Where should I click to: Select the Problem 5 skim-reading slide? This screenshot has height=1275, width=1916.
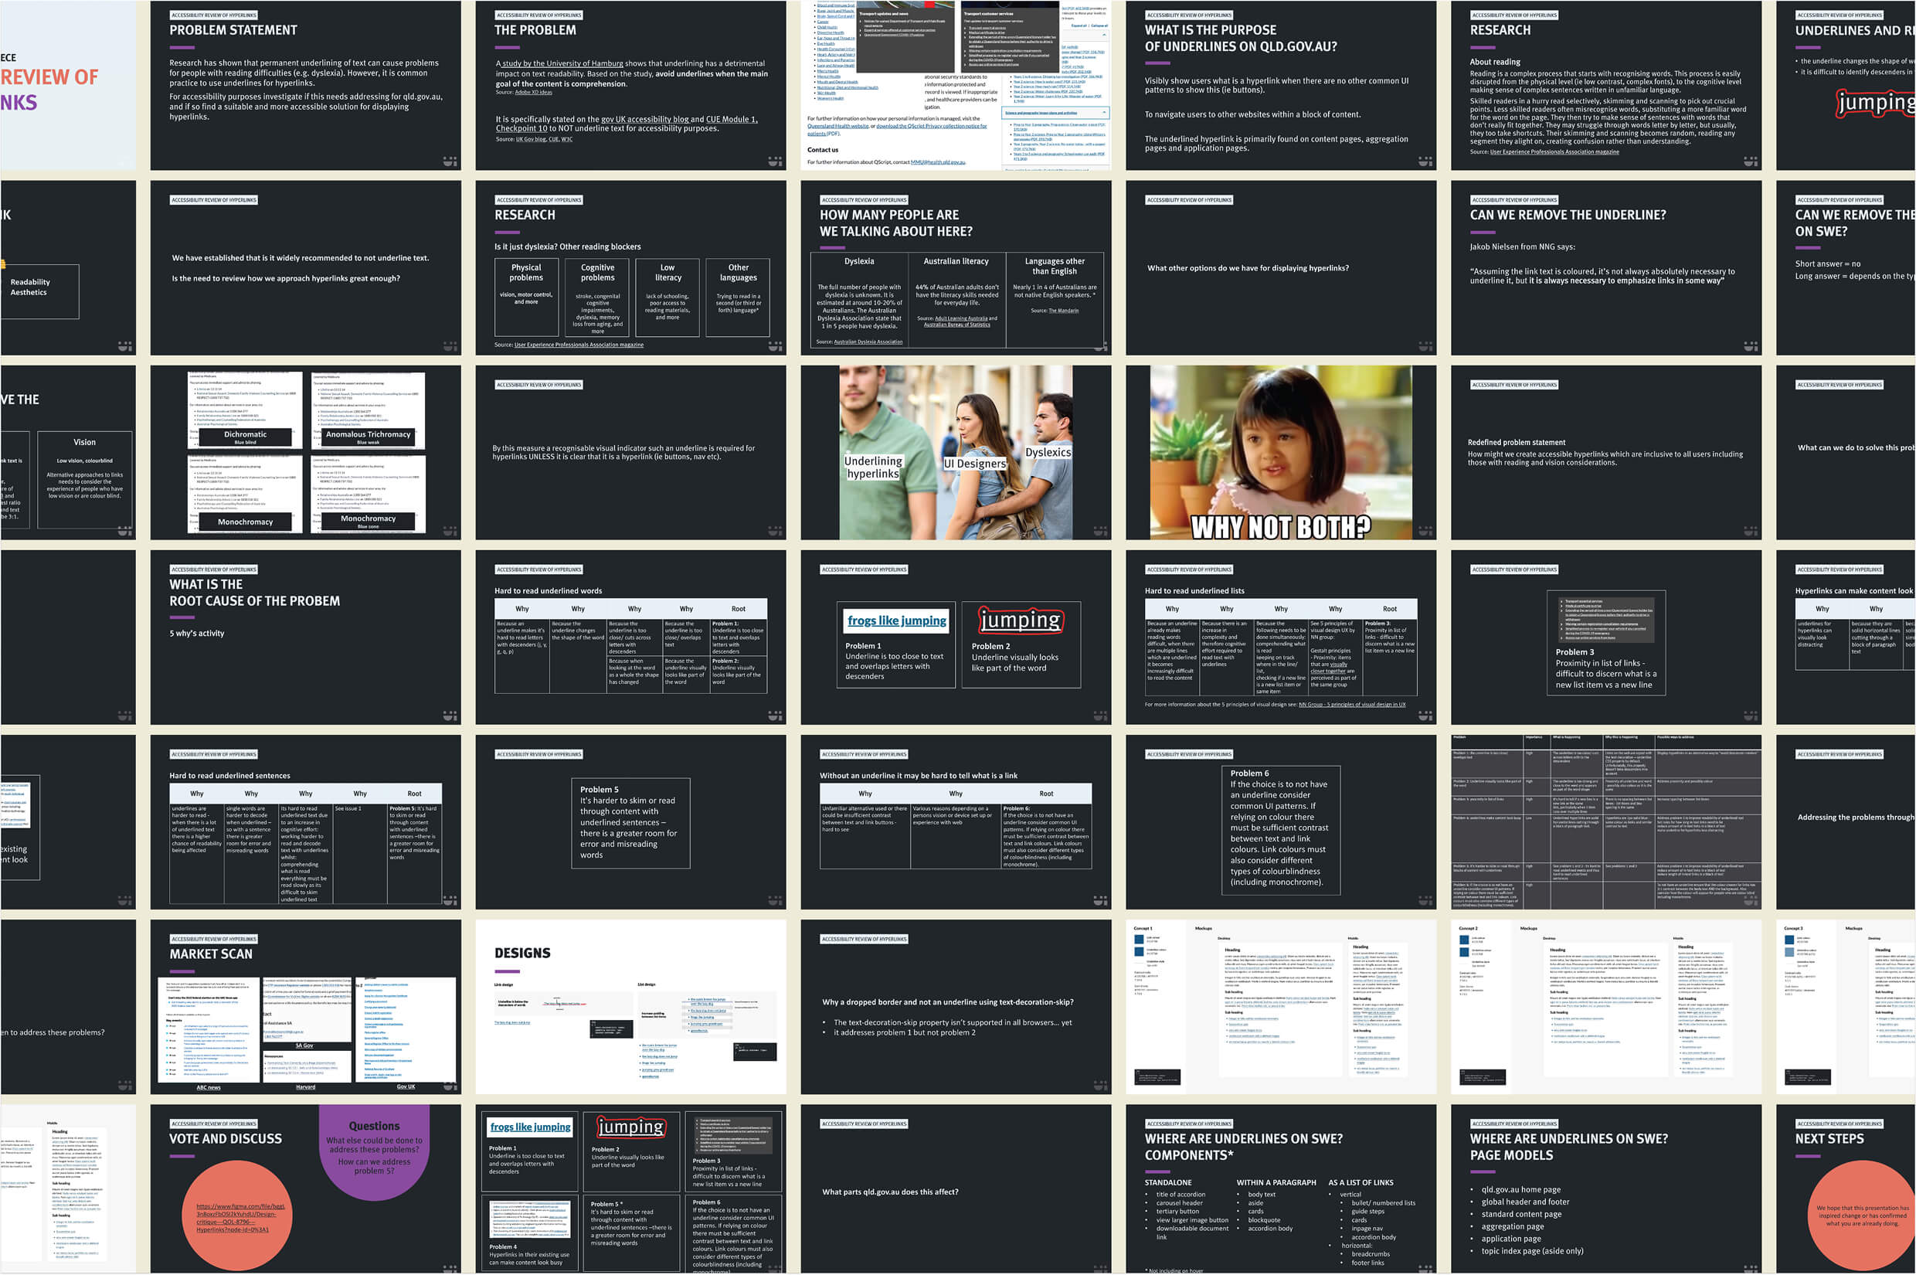(630, 822)
